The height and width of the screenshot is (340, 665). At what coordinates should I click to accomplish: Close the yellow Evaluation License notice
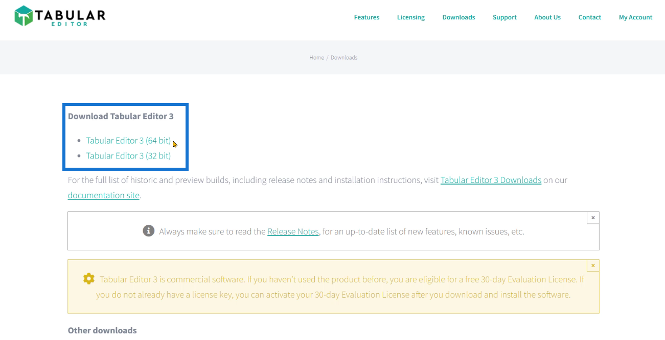coord(593,266)
